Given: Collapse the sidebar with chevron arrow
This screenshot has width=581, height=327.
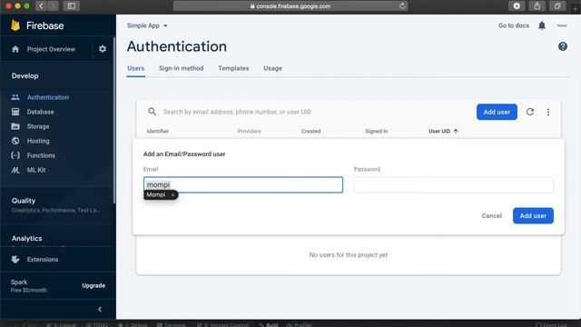Looking at the screenshot, I should point(100,309).
